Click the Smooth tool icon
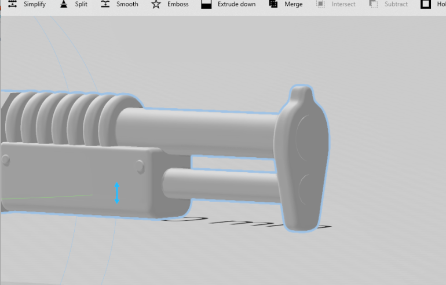The height and width of the screenshot is (285, 446). (105, 4)
